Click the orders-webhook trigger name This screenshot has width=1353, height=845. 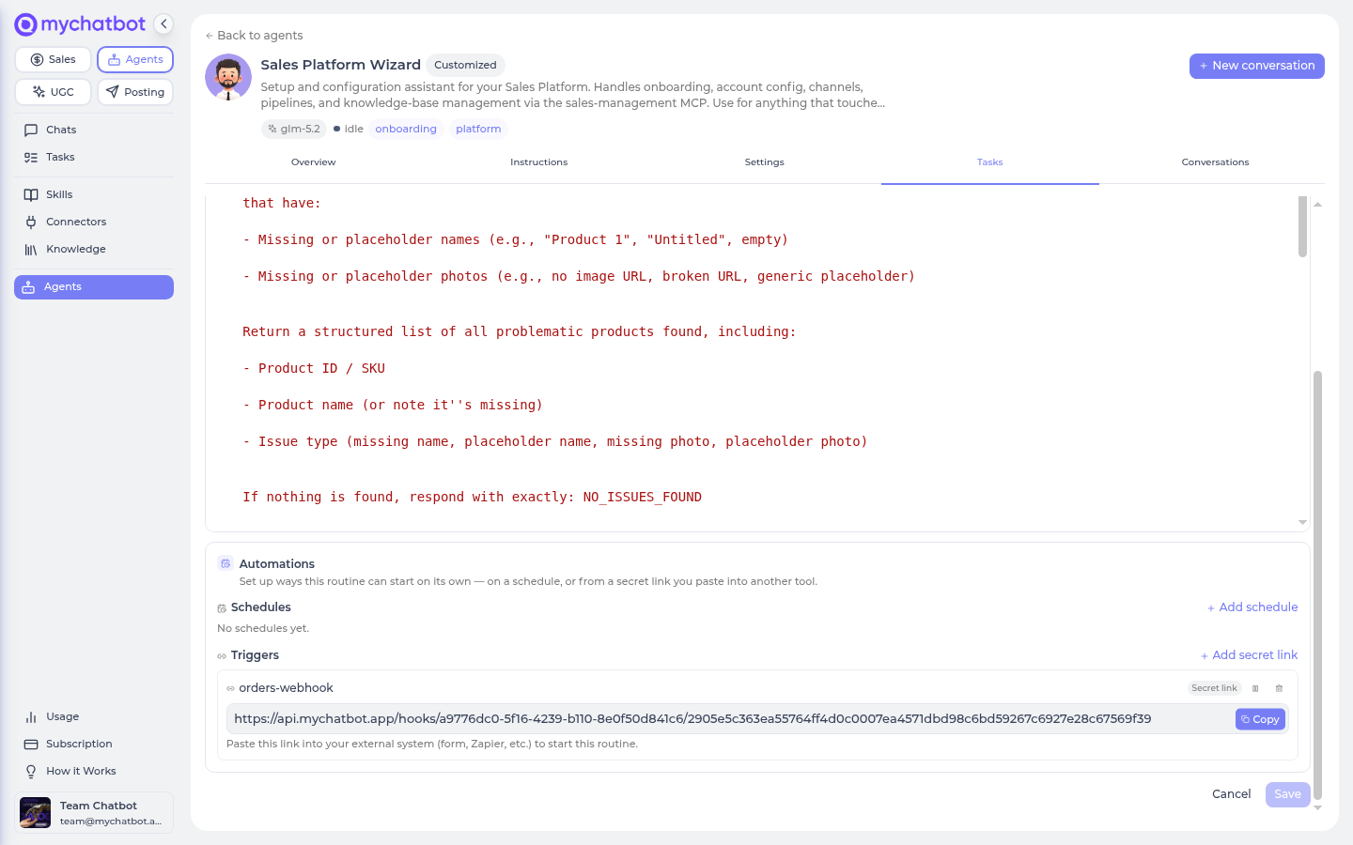click(286, 688)
